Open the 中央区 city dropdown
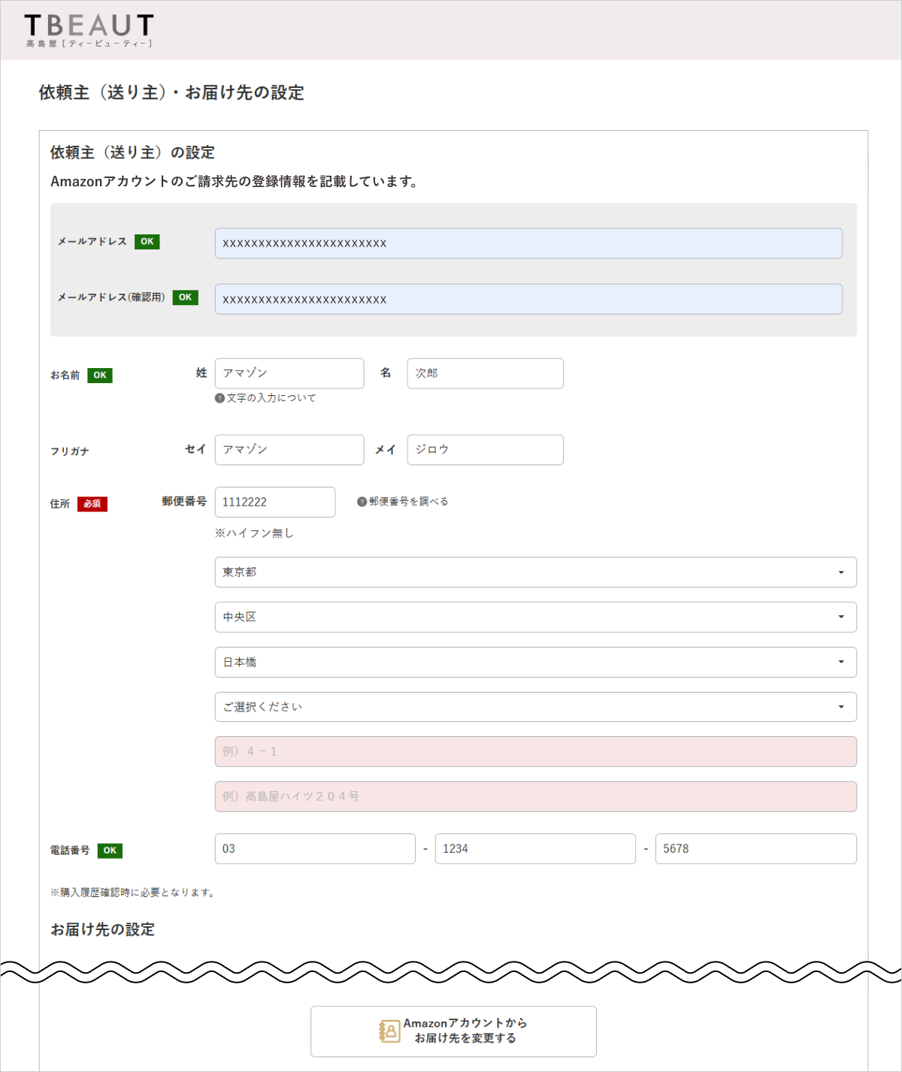 pos(535,617)
